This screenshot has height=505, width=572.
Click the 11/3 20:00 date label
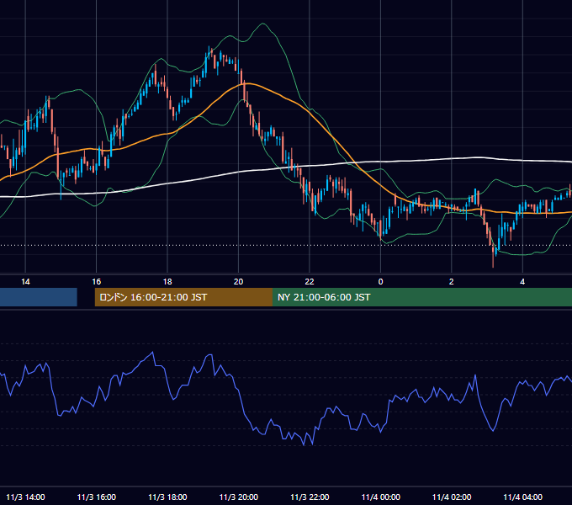tap(239, 497)
